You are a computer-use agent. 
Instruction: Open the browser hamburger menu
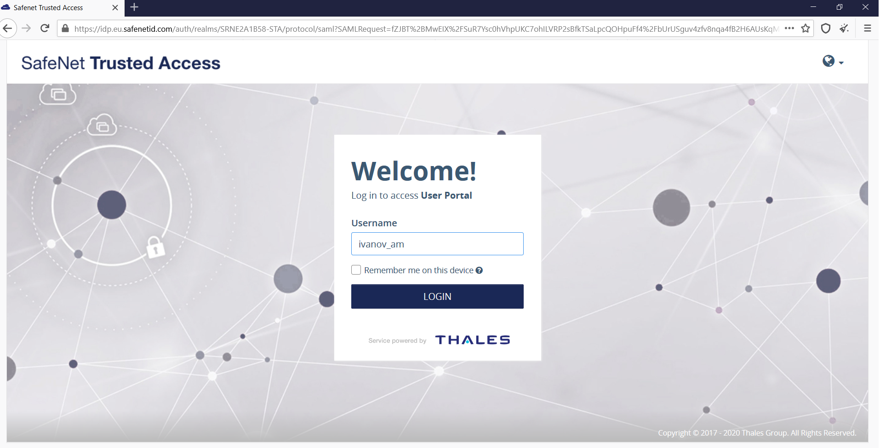(868, 29)
